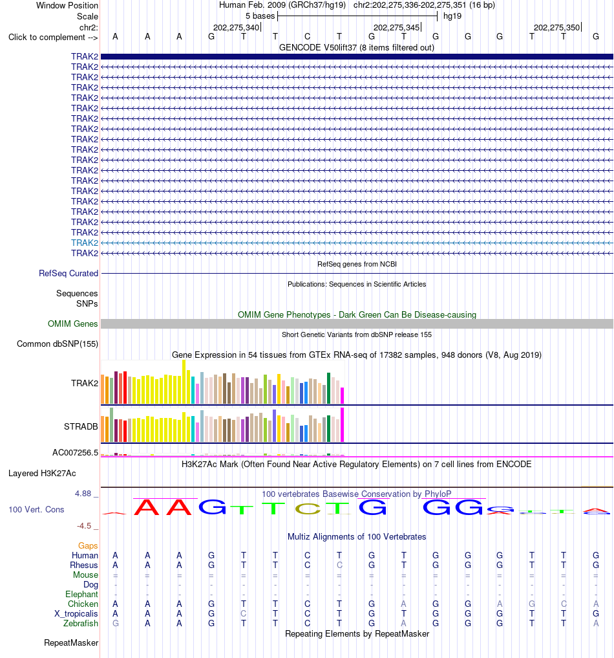The width and height of the screenshot is (614, 658).
Task: Click the faded "C" base in the Rhesus row
Action: click(339, 565)
